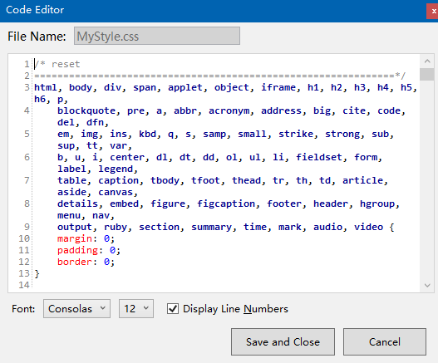Toggle Display Line Numbers checkbox
Image resolution: width=438 pixels, height=363 pixels.
(x=173, y=309)
